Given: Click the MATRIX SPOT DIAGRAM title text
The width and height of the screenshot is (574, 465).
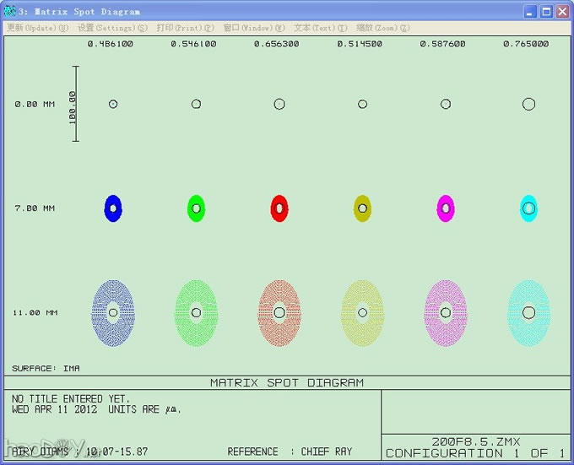Looking at the screenshot, I should [287, 382].
